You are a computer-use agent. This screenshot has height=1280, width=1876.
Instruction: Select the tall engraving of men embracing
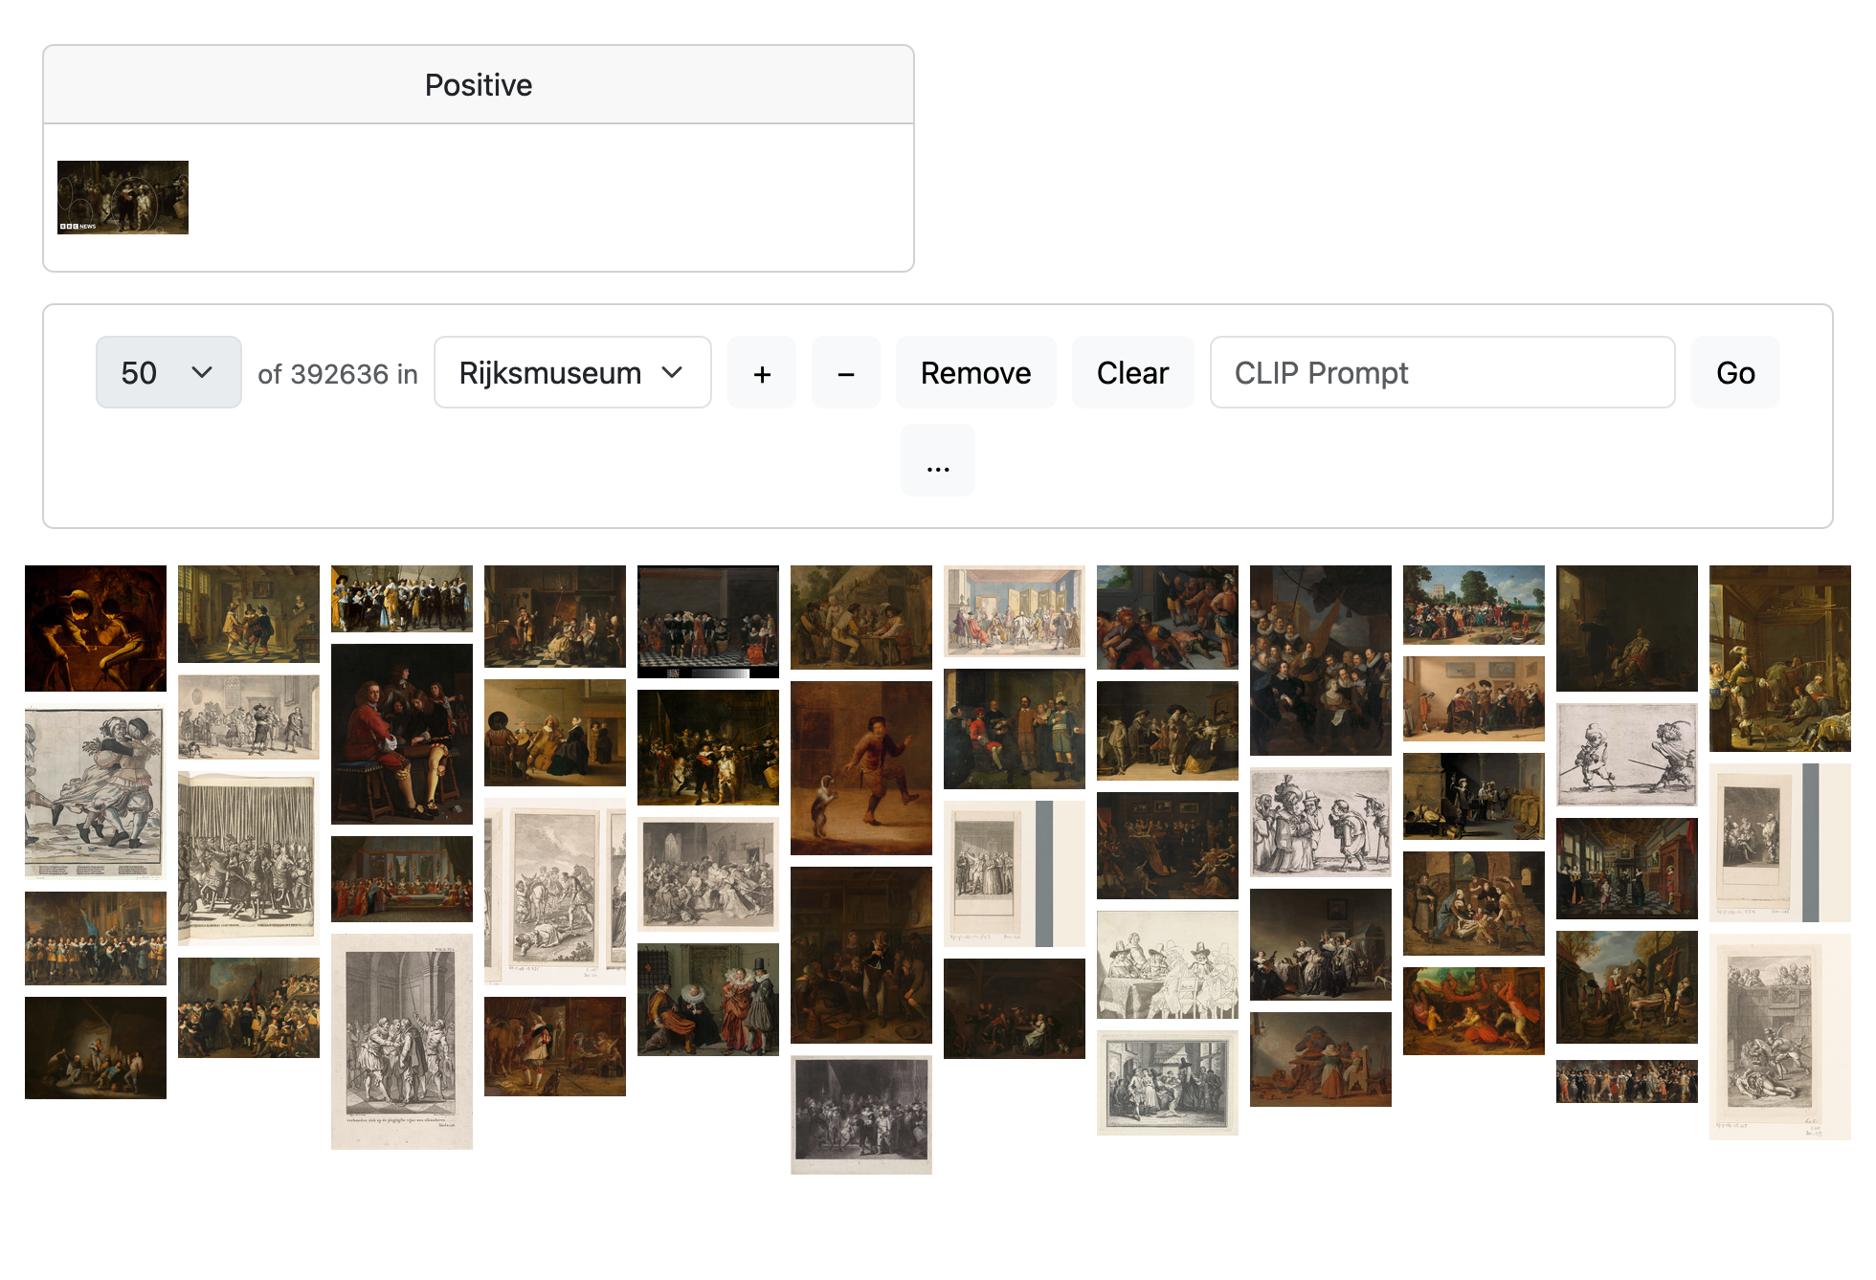coord(402,1042)
